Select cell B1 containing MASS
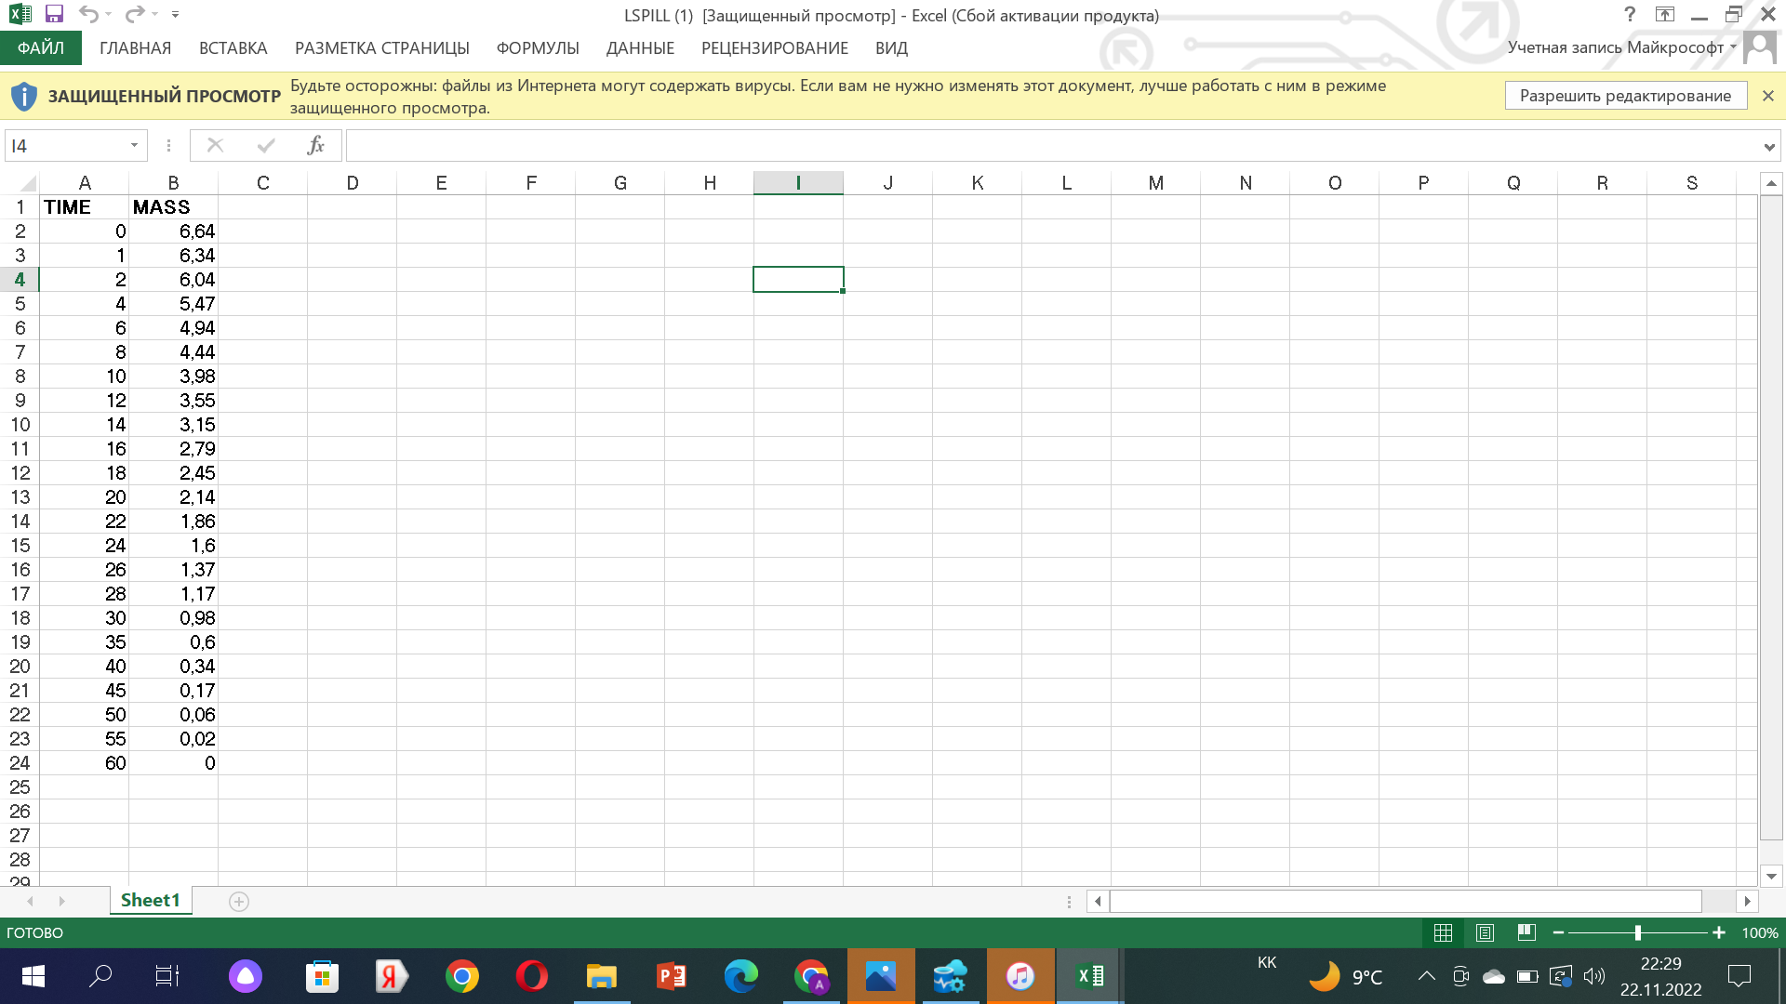 [x=173, y=207]
